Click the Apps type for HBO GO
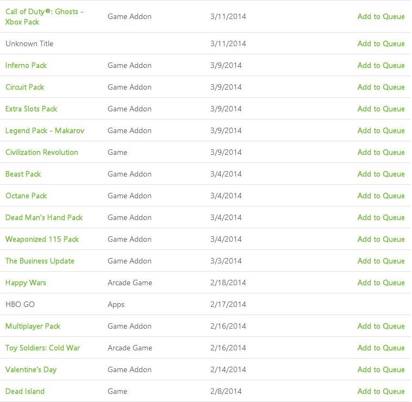The width and height of the screenshot is (412, 402). (116, 305)
